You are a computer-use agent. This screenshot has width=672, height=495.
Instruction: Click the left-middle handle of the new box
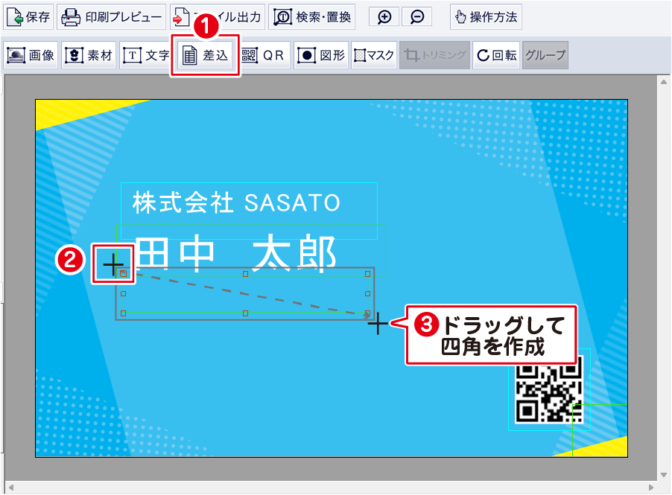click(x=124, y=294)
